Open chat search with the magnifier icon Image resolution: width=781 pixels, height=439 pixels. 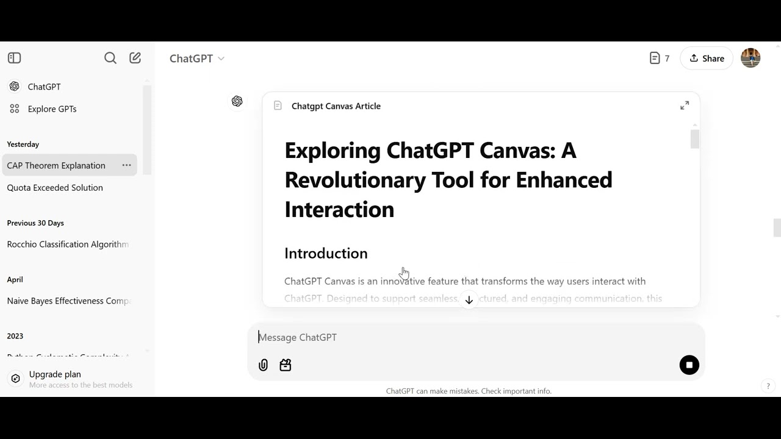110,58
